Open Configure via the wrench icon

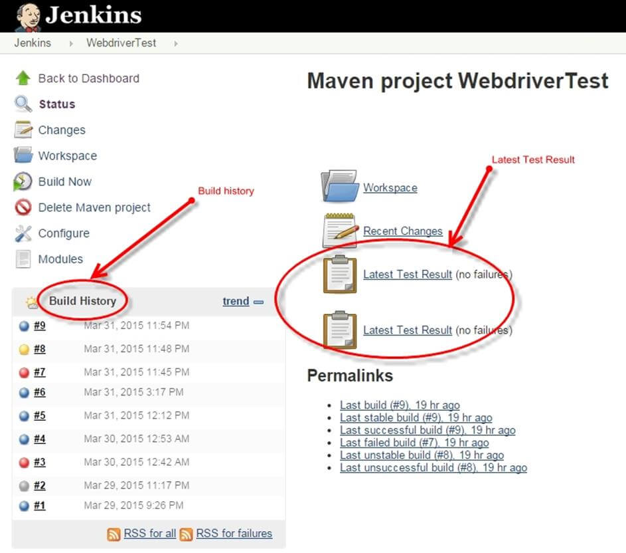pos(23,233)
